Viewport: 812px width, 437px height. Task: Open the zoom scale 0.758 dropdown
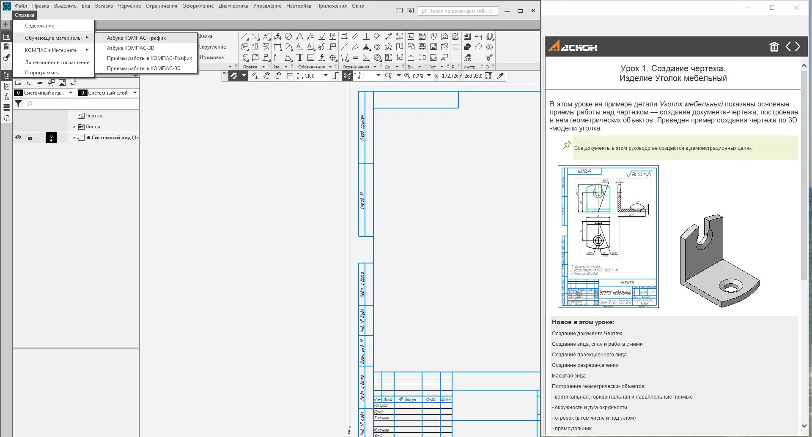pos(429,76)
